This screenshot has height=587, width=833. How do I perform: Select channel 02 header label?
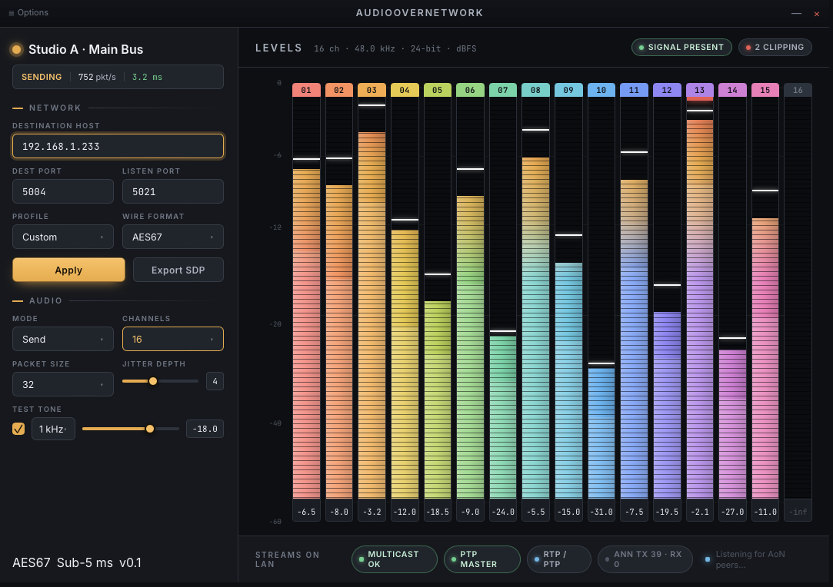339,90
